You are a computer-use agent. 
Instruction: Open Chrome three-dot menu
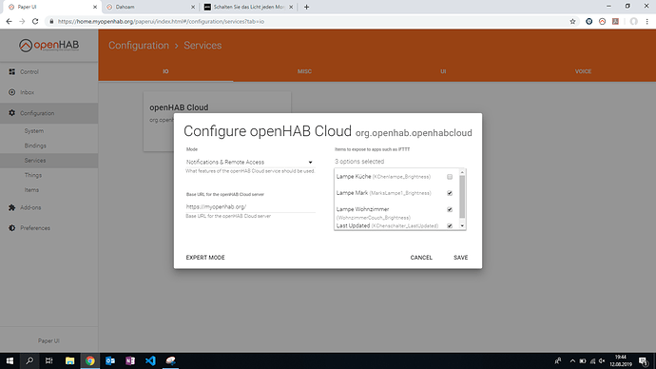pos(647,21)
